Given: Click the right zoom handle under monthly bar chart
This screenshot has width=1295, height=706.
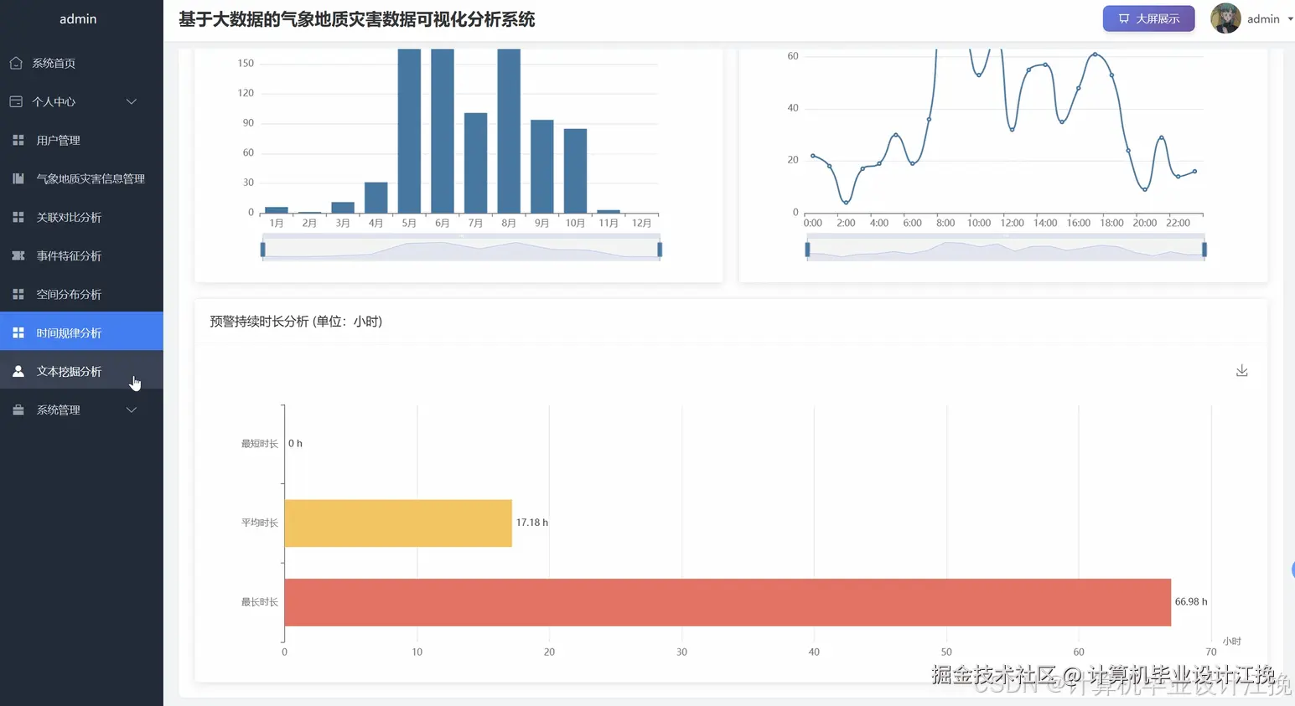Looking at the screenshot, I should [x=660, y=249].
